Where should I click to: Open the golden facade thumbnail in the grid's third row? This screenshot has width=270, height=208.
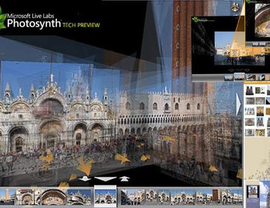(260, 111)
